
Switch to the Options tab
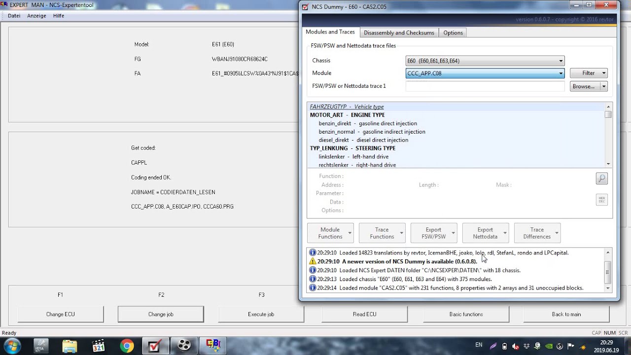453,33
